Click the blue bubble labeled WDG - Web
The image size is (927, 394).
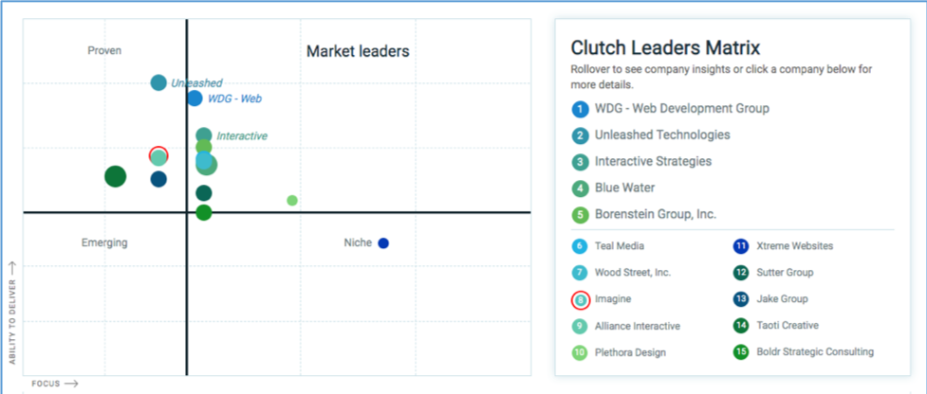tap(195, 98)
